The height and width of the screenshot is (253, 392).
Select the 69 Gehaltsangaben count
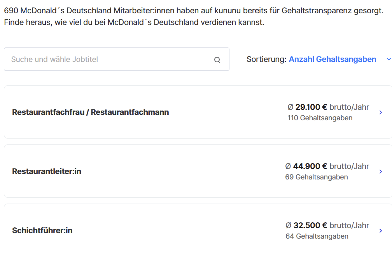click(x=317, y=177)
